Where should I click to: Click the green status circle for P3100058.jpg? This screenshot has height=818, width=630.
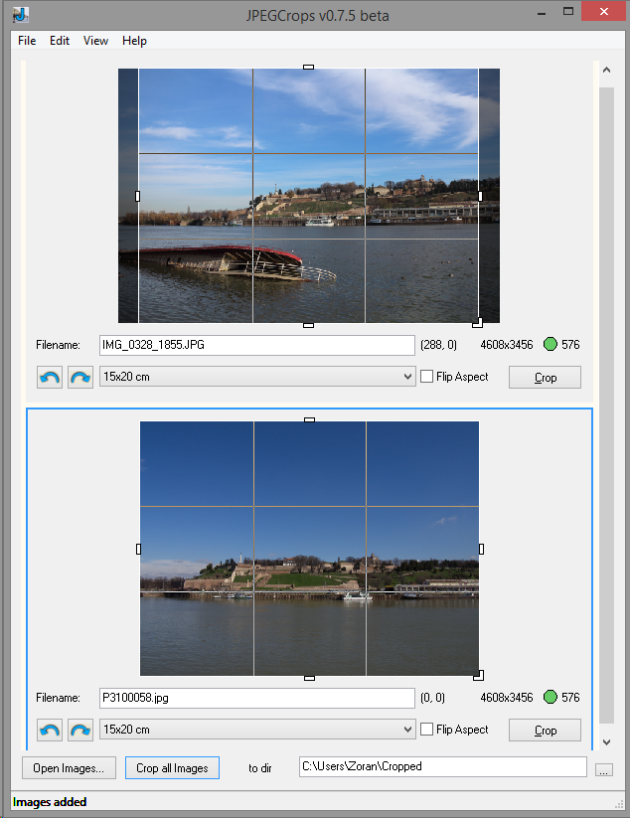pyautogui.click(x=551, y=697)
